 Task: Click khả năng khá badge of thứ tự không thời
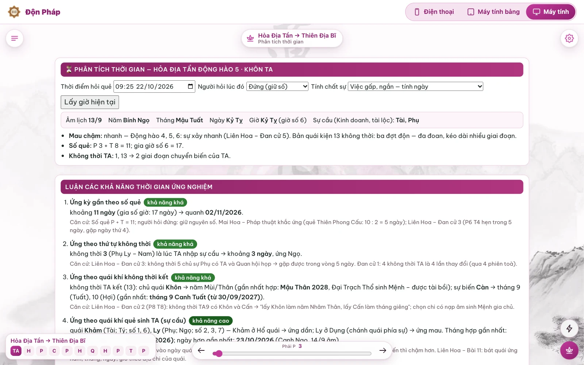175,244
